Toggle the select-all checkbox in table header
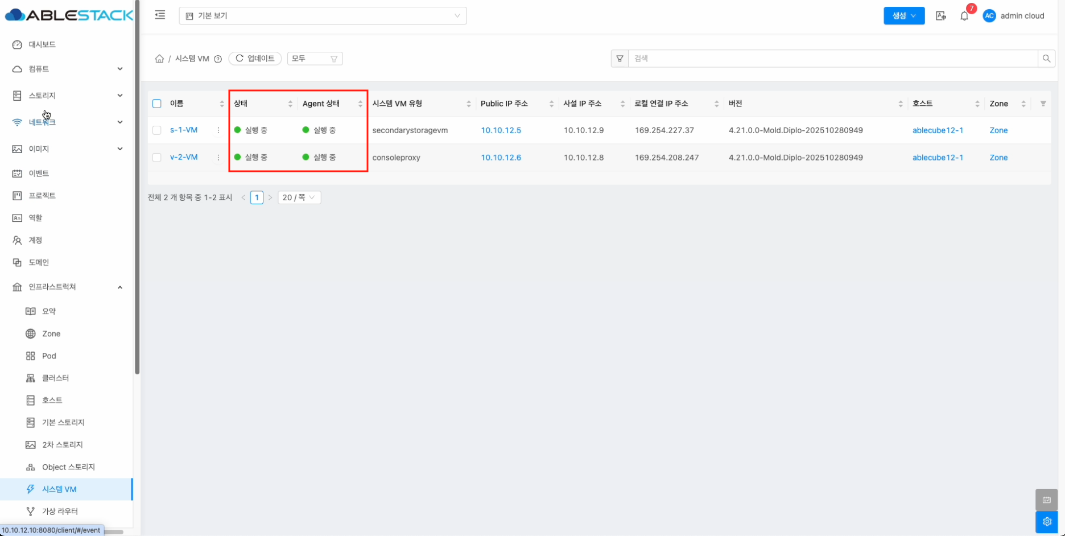This screenshot has width=1065, height=536. pyautogui.click(x=157, y=104)
